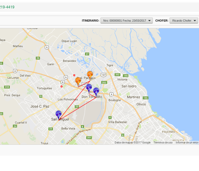Click the Matheu map label
Image resolution: width=199 pixels, height=171 pixels.
[18, 46]
